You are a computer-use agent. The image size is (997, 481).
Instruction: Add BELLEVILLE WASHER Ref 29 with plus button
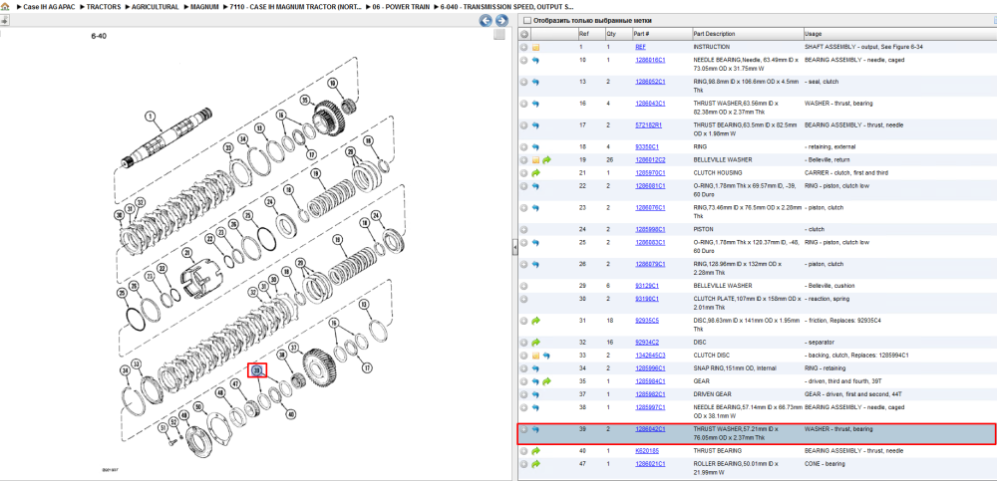coord(524,286)
